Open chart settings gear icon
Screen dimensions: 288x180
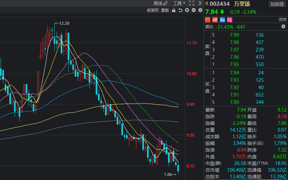coord(200,10)
